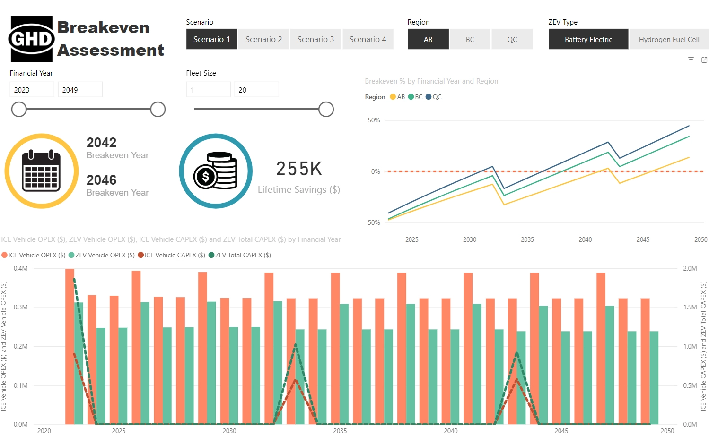Click the Financial Year start input 2023
Viewport: 709px width, 444px height.
point(32,90)
